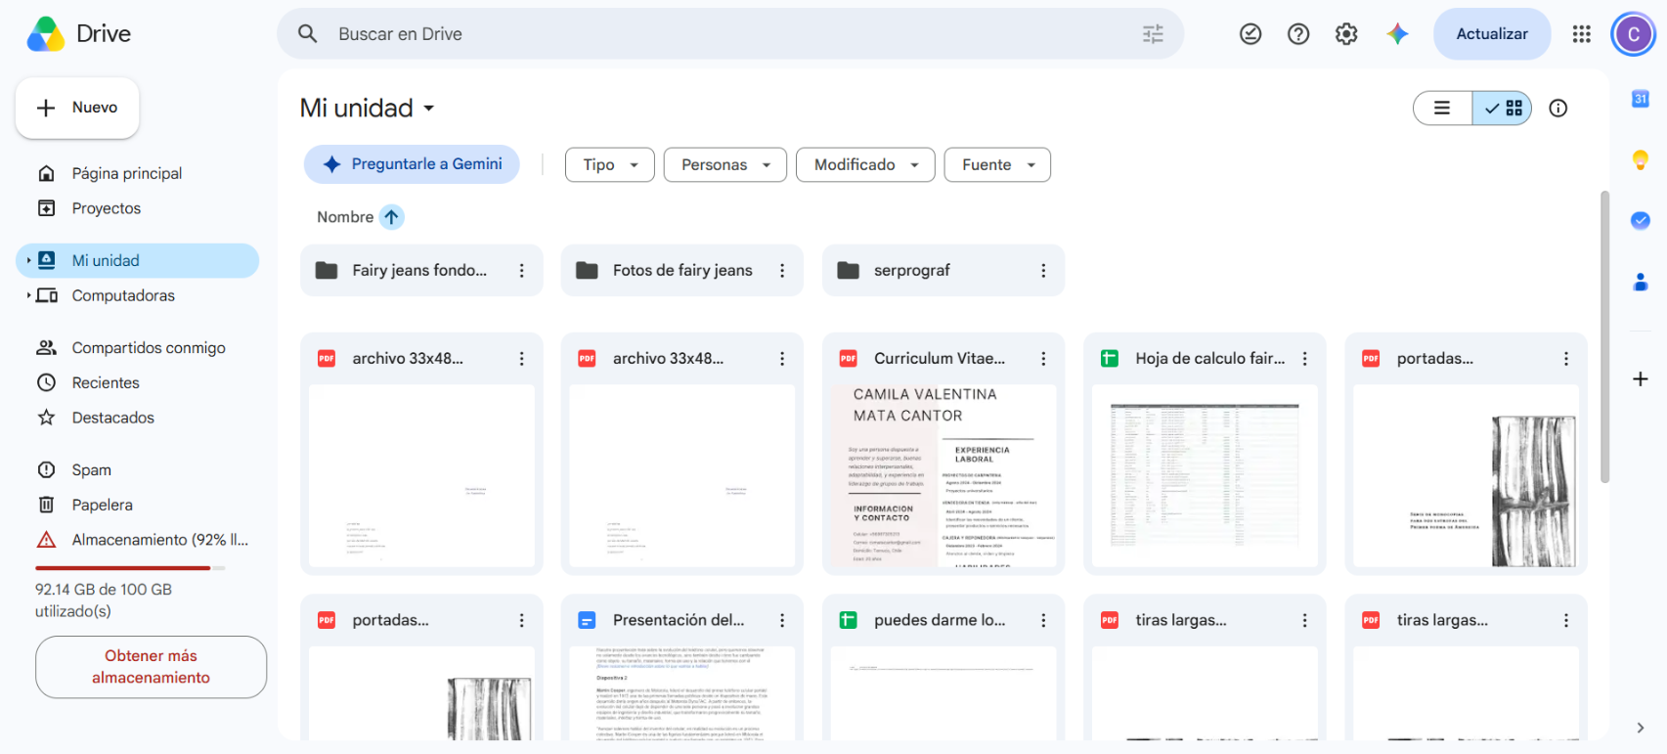Switch to grid layout view
Image resolution: width=1667 pixels, height=754 pixels.
(x=1503, y=109)
